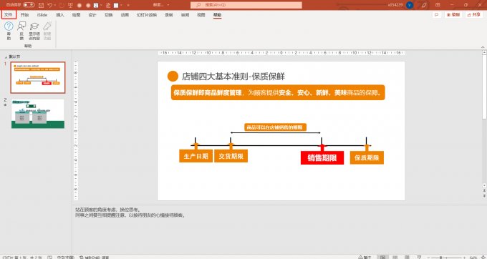Switch to the Insert (插入) ribbon tab
The image size is (487, 259).
click(60, 15)
